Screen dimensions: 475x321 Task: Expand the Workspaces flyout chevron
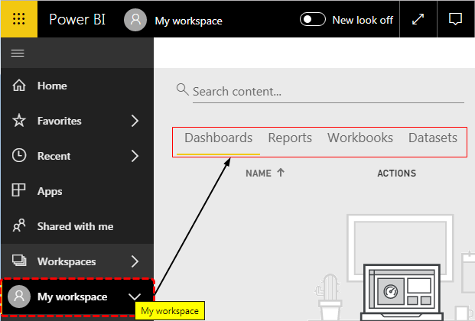(x=135, y=261)
